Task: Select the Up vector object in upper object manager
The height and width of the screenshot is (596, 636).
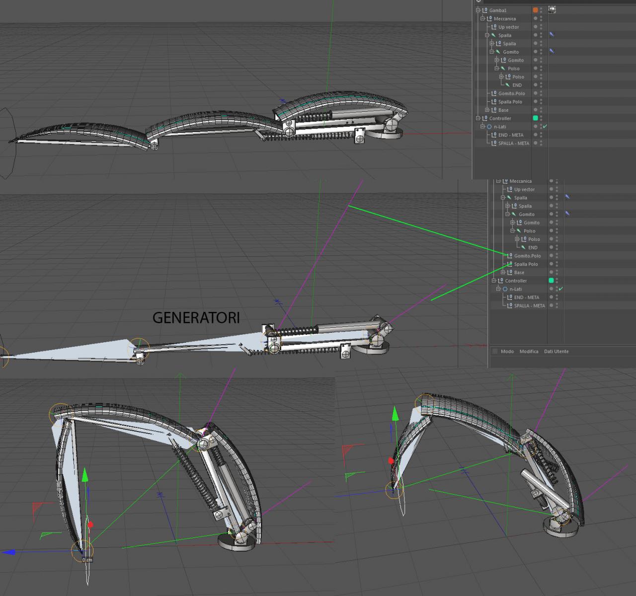Action: [x=508, y=27]
